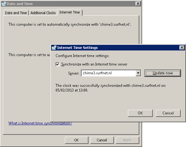This screenshot has width=186, height=147.
Task: Click the Internet Time Settings title bar text
Action: click(x=77, y=48)
